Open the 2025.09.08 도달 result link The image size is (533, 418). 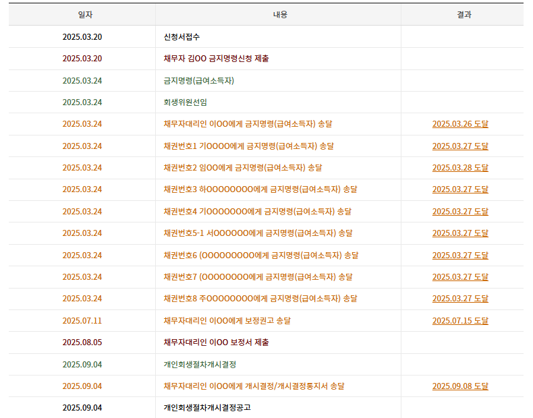pyautogui.click(x=460, y=386)
